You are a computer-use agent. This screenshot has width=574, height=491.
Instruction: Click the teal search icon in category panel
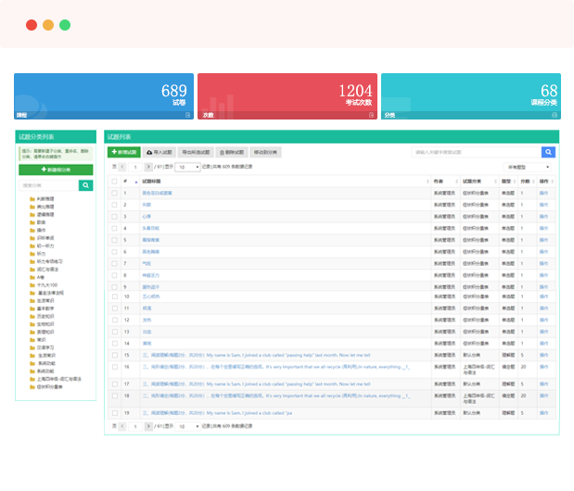86,185
